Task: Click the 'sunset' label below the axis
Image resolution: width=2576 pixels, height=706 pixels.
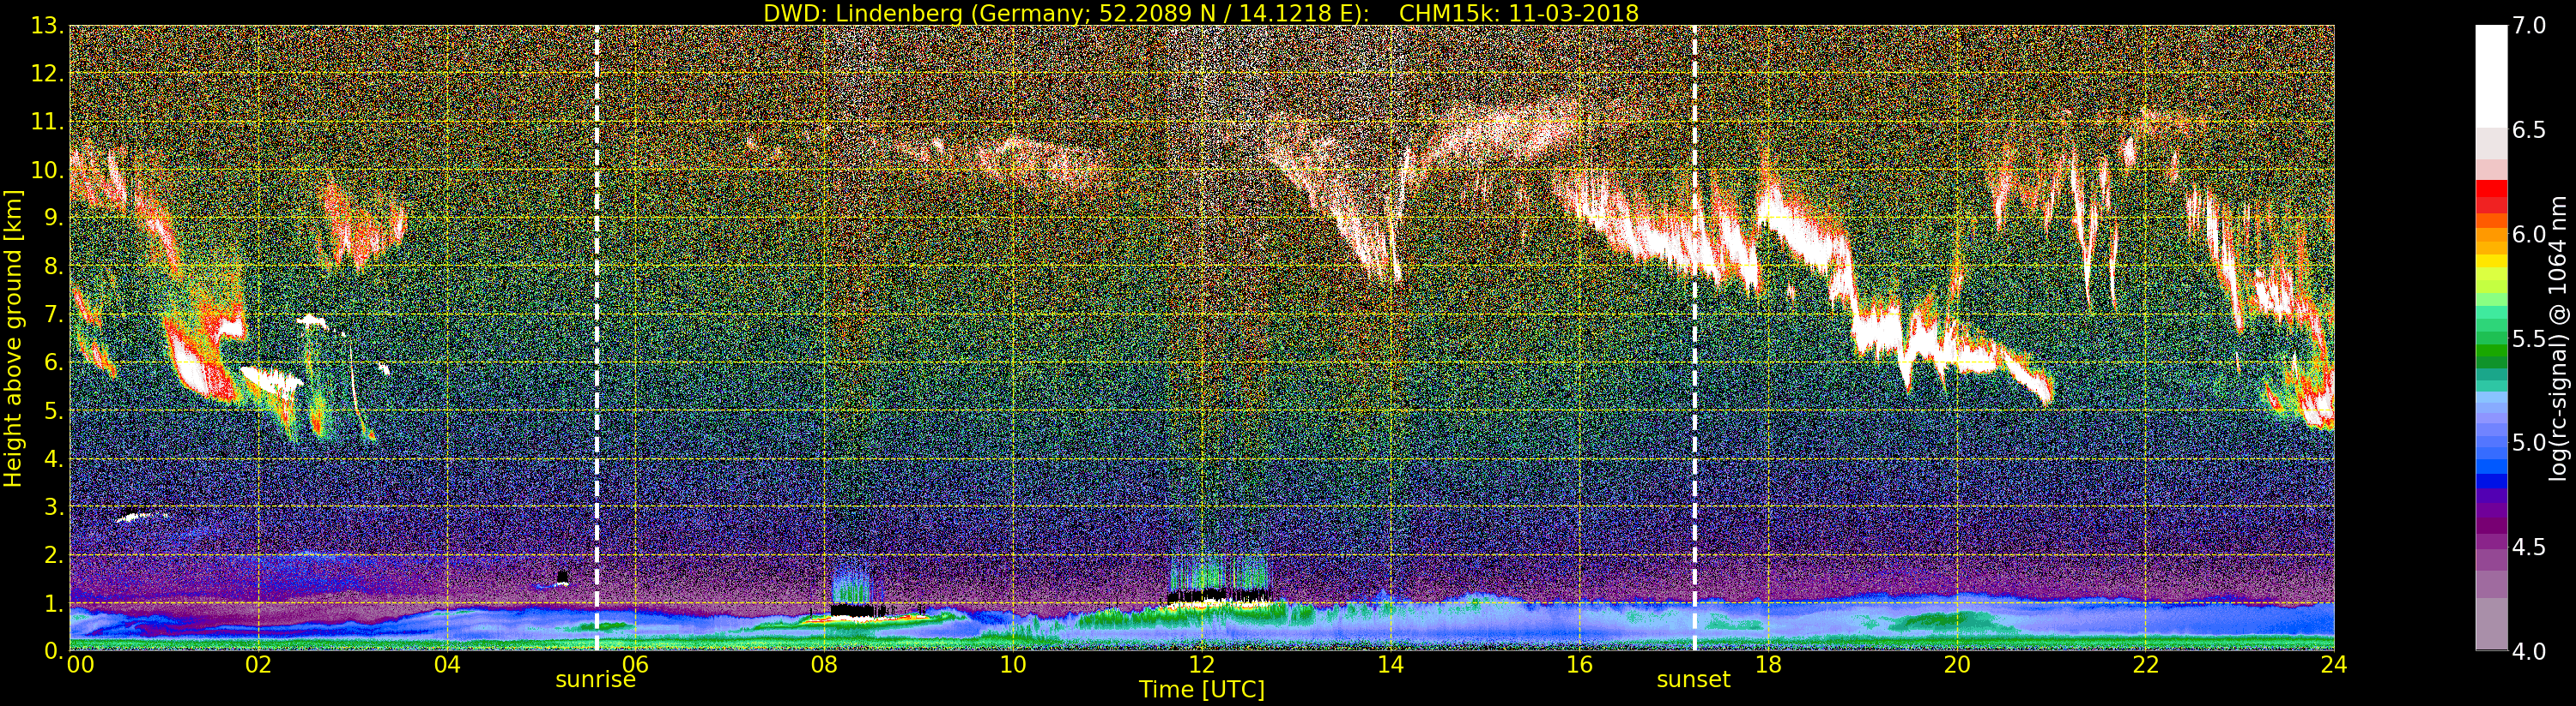Action: coord(1693,680)
